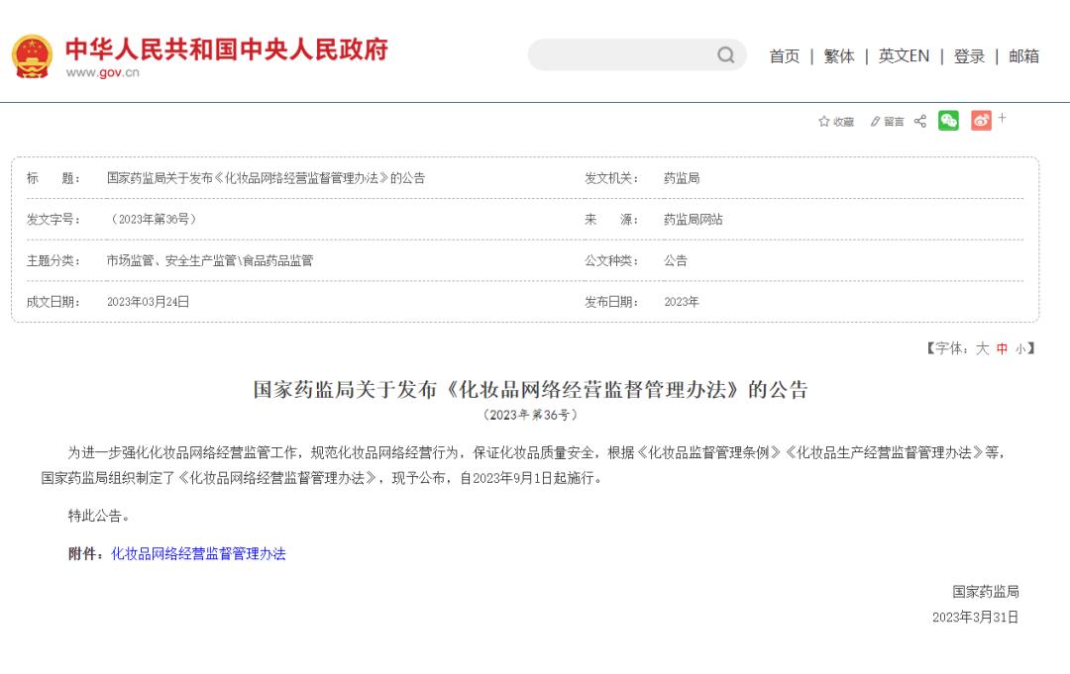Click the national emblem government logo
The image size is (1070, 674).
pyautogui.click(x=34, y=55)
